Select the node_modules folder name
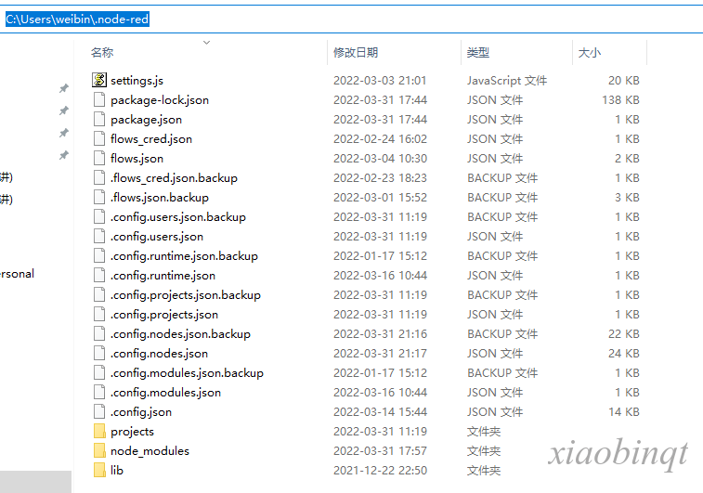The height and width of the screenshot is (493, 703). point(150,451)
